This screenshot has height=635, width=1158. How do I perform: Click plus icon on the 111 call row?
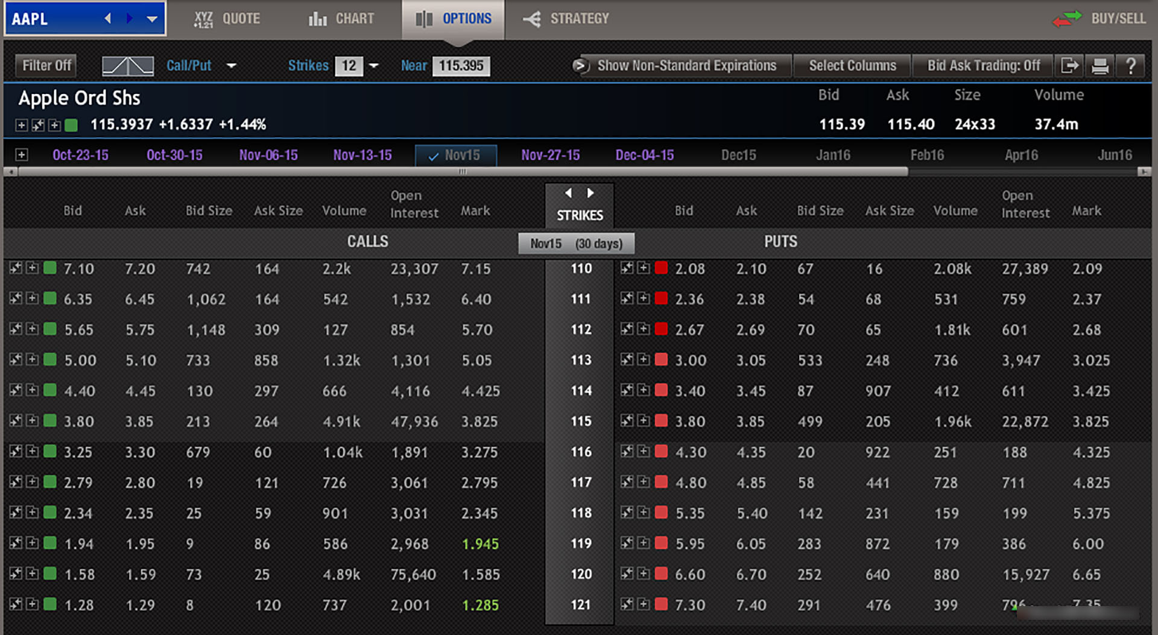(33, 298)
